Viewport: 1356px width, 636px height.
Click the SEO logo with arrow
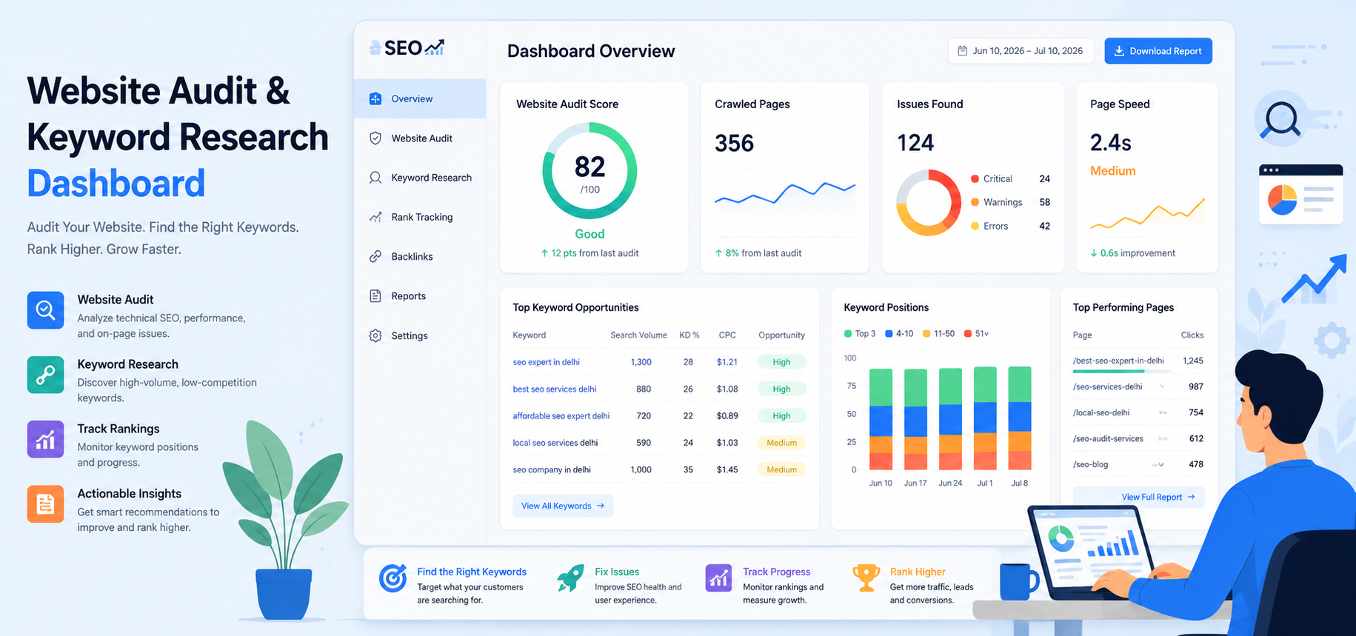[x=407, y=48]
